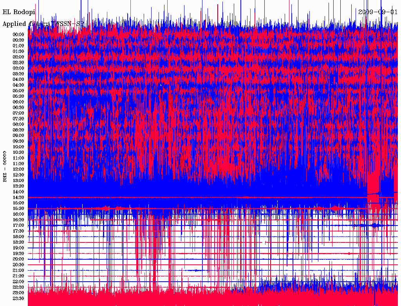
Task: Select the 01:30 time label
Action: click(18, 51)
